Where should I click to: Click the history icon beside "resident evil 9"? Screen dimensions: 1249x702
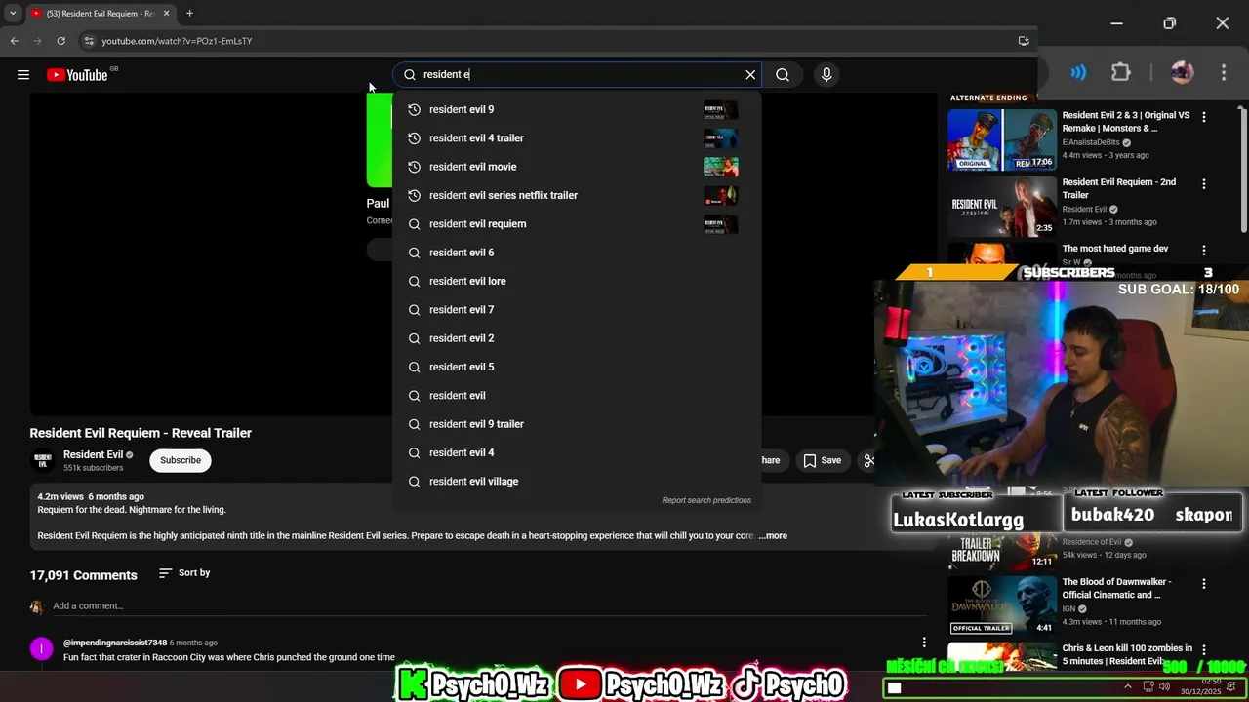(x=414, y=109)
